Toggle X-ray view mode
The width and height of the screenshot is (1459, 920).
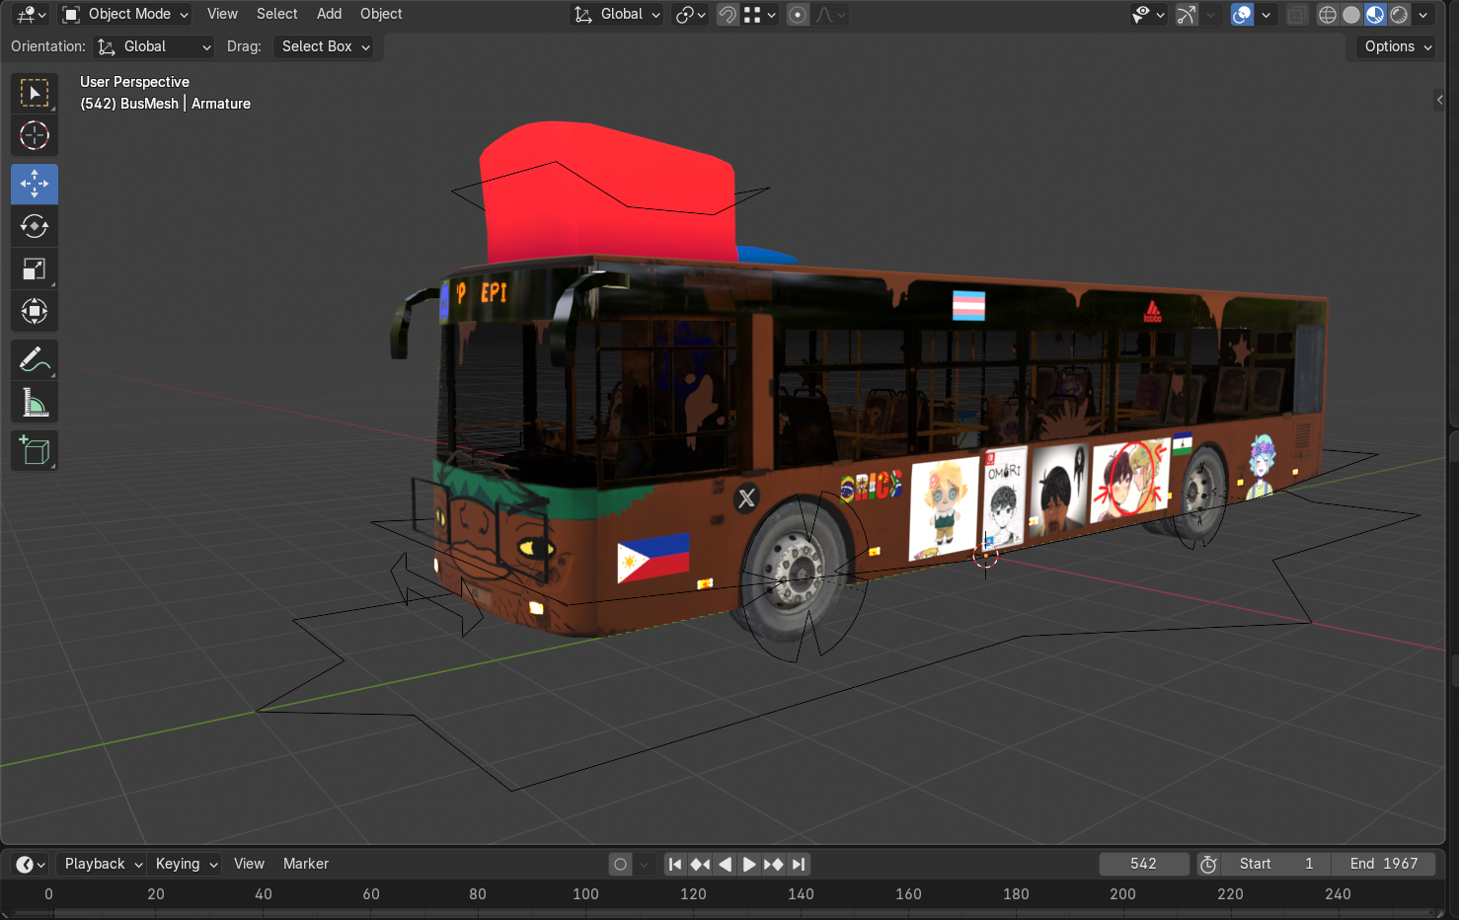point(1296,15)
